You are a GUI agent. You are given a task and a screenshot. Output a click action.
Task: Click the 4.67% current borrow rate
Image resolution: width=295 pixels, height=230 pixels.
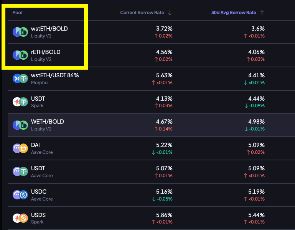click(x=164, y=122)
